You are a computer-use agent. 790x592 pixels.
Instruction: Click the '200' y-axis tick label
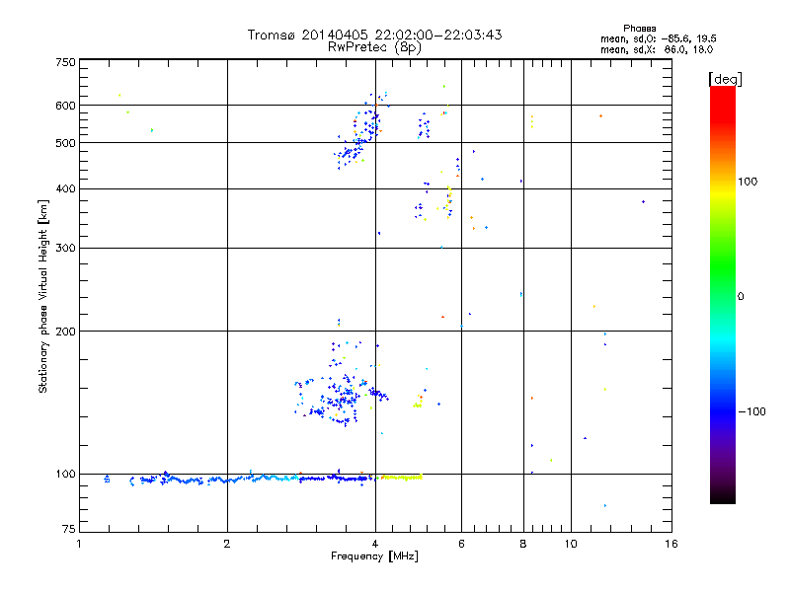65,332
